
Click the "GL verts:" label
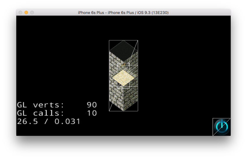[x=40, y=105]
